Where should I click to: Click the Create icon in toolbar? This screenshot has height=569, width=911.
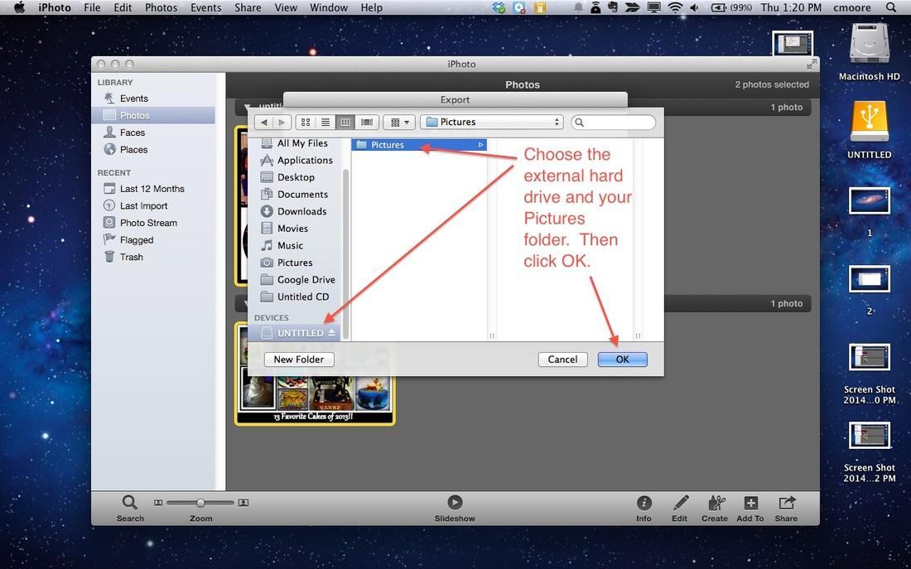pyautogui.click(x=715, y=504)
